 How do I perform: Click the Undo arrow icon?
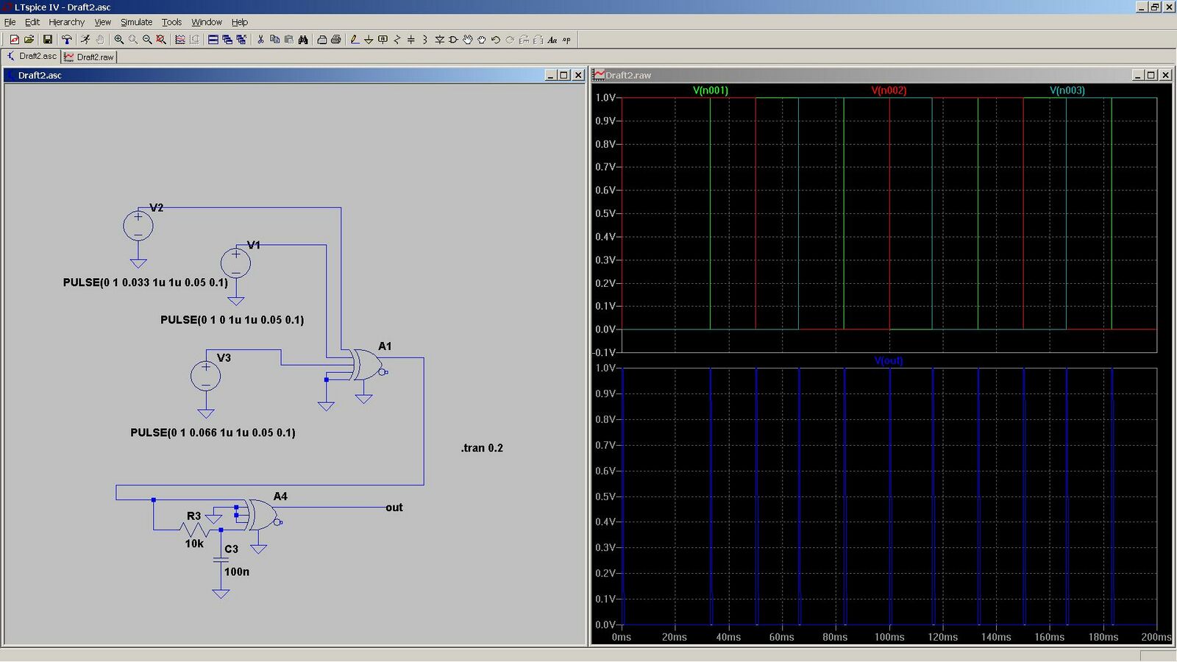click(x=496, y=40)
